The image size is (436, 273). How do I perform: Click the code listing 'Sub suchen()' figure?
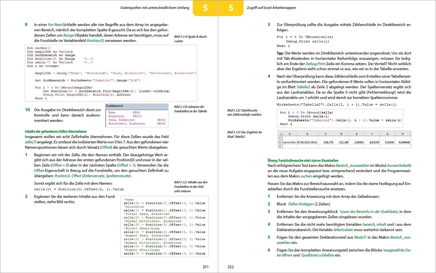click(111, 73)
